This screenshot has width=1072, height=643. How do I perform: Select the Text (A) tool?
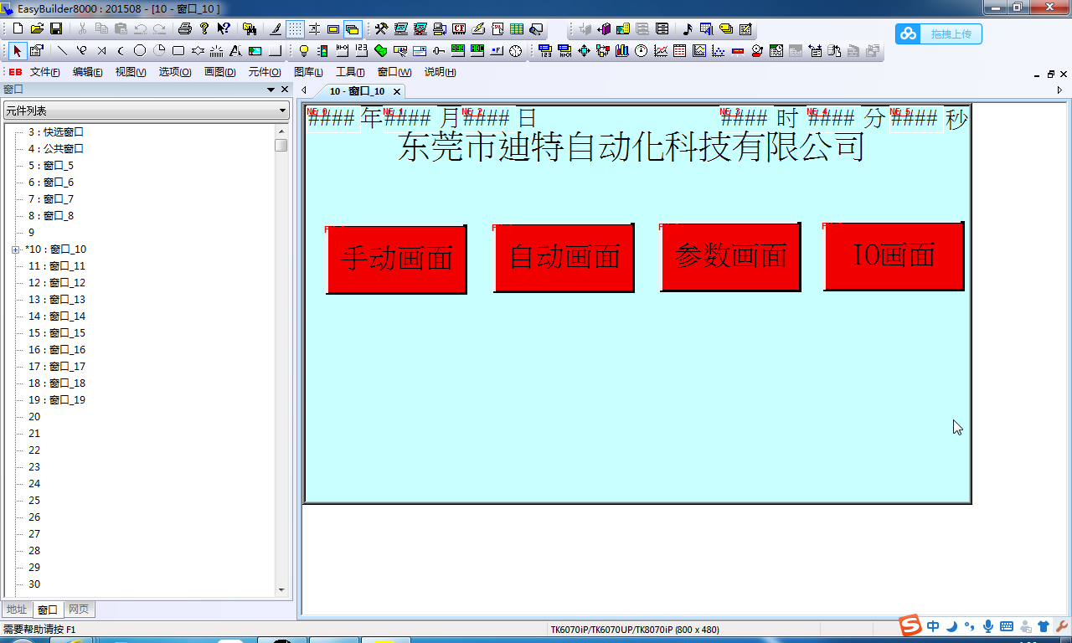(235, 51)
